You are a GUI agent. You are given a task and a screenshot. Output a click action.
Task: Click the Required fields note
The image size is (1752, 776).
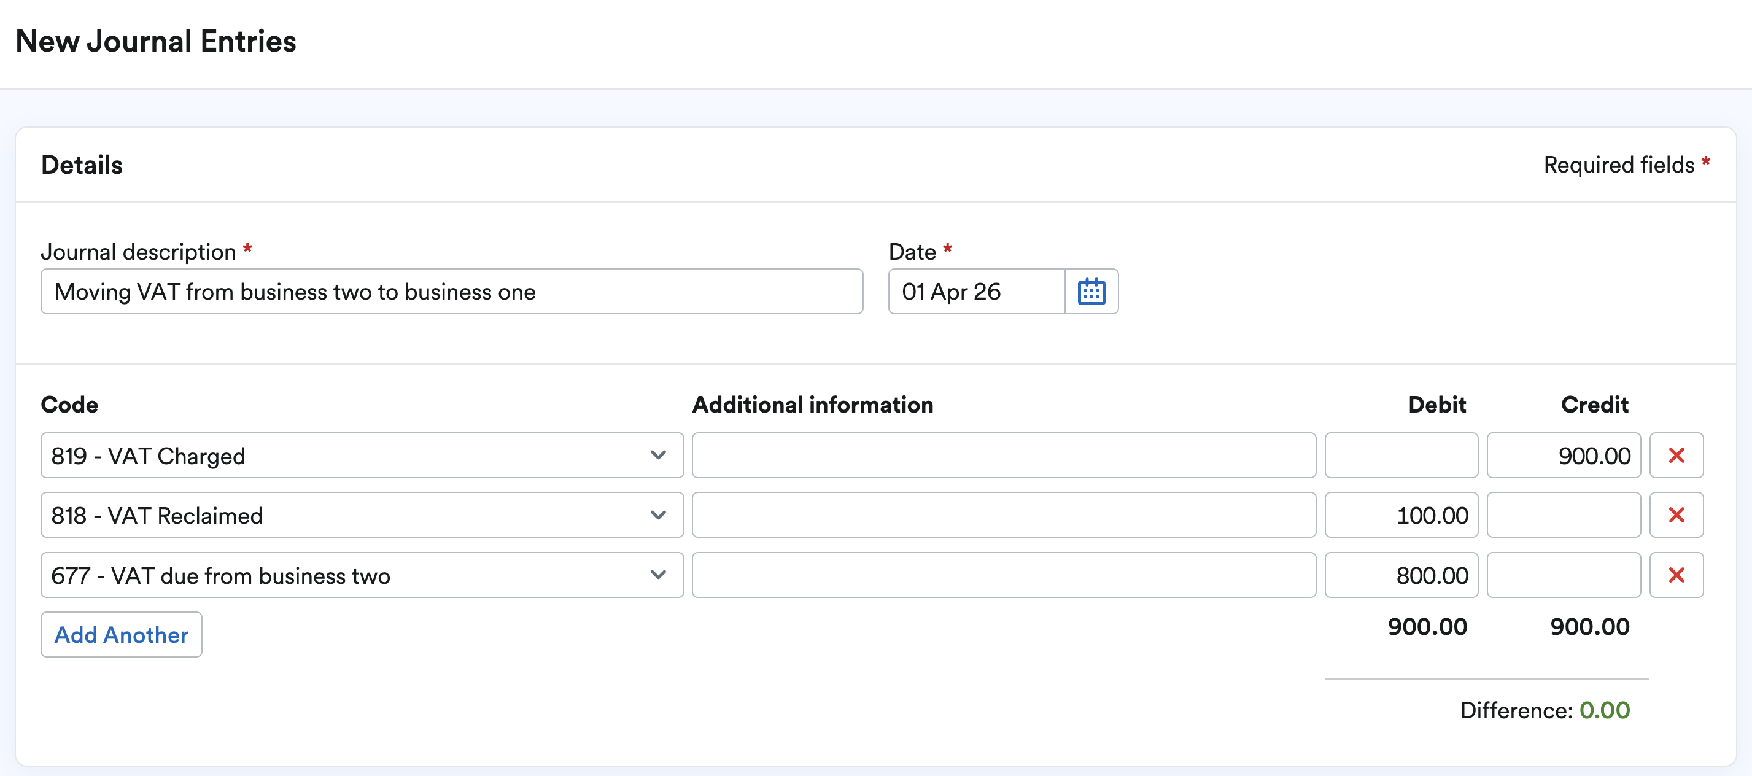point(1626,165)
